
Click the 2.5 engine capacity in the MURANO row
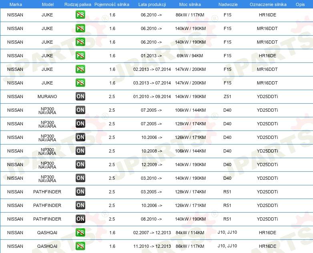pos(112,96)
